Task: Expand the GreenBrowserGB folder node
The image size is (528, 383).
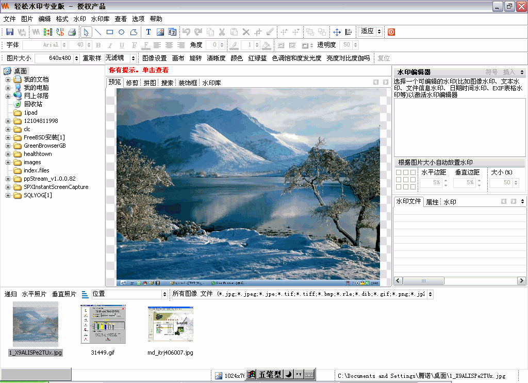Action: 8,146
